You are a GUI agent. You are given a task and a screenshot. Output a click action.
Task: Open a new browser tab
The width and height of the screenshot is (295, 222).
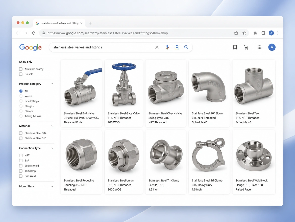pyautogui.click(x=90, y=23)
